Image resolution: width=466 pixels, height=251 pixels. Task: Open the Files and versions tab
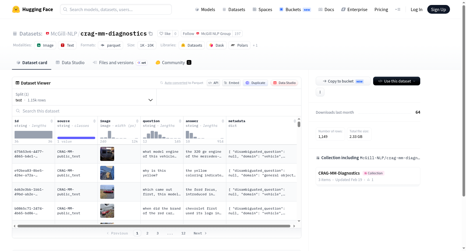pyautogui.click(x=120, y=63)
